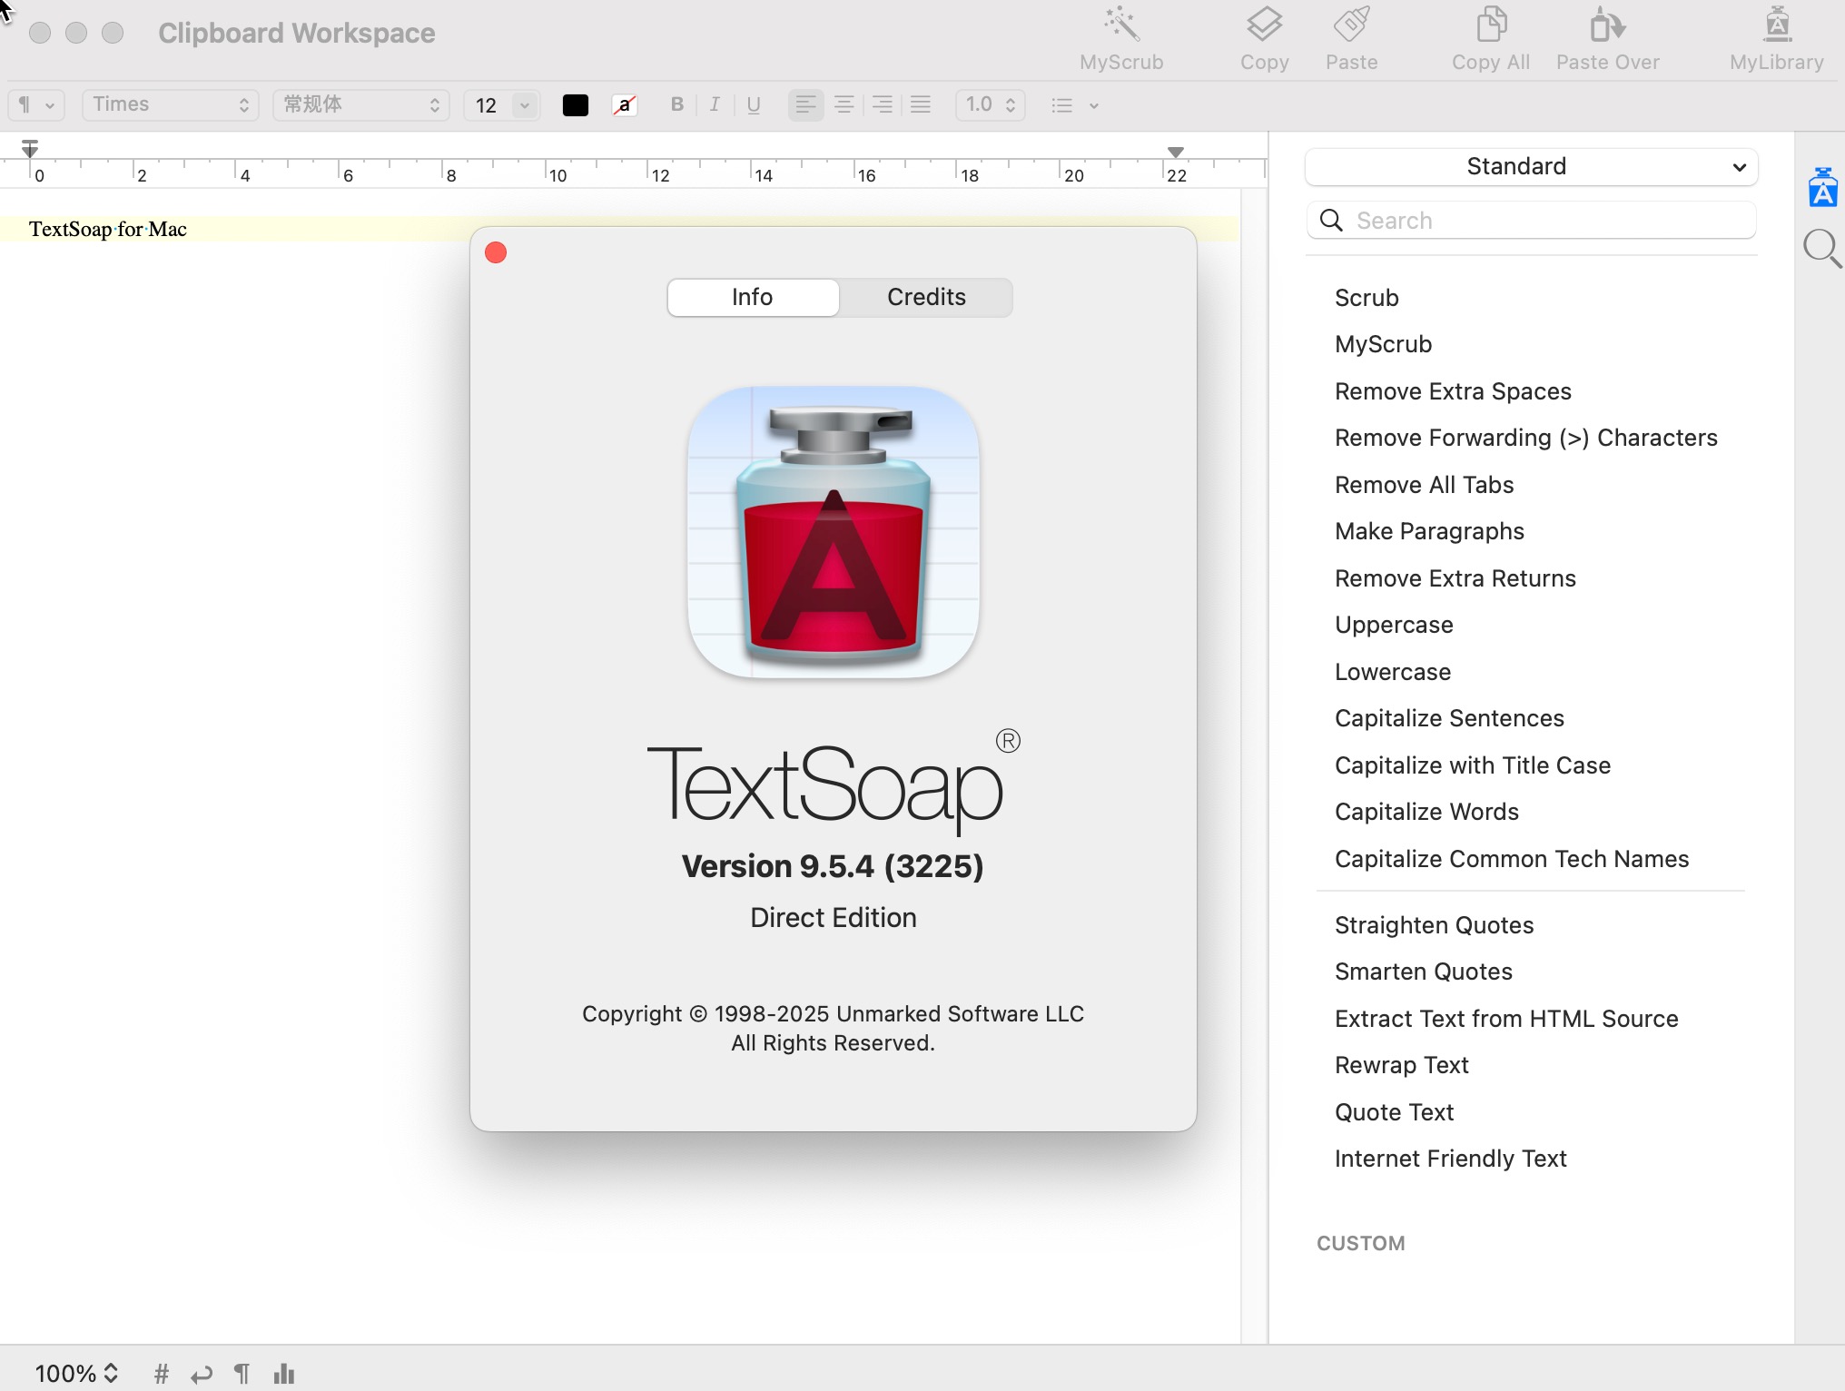
Task: Show line numbers with the hash icon
Action: [x=162, y=1373]
